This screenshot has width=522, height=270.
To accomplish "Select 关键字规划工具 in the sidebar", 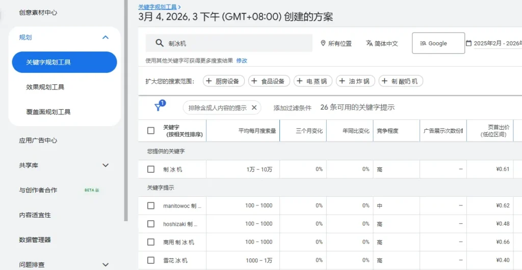I will [x=65, y=62].
